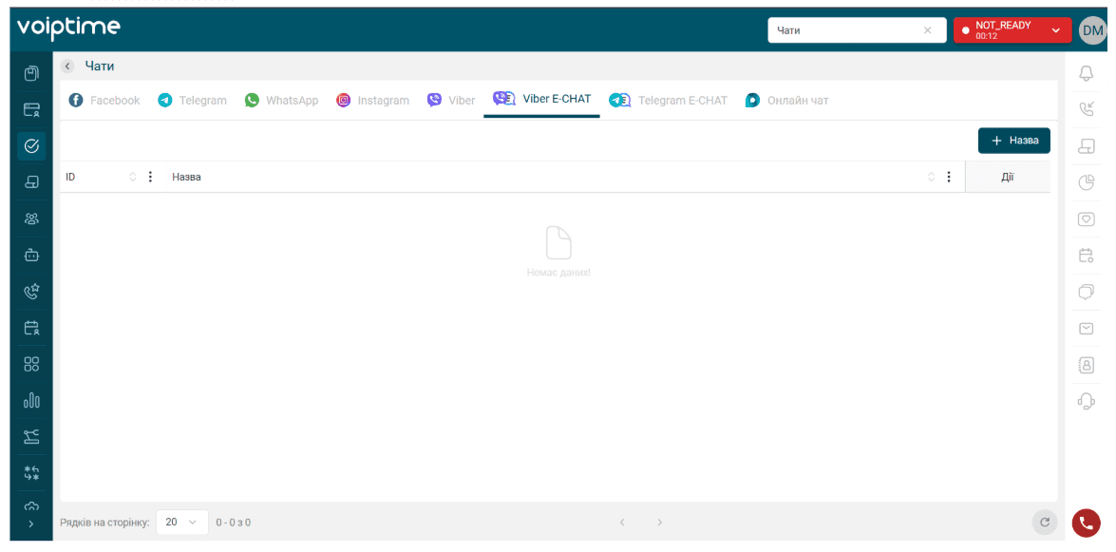
Task: Open the headset icon in right sidebar
Action: click(x=1087, y=402)
